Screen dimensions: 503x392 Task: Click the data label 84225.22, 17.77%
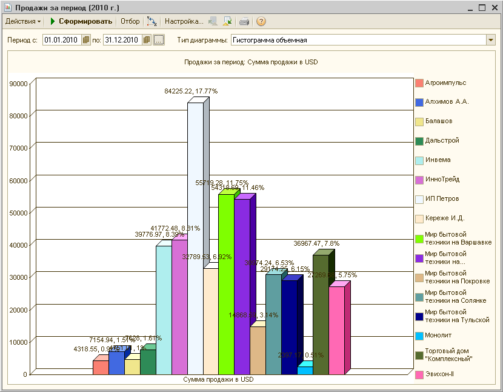(191, 91)
